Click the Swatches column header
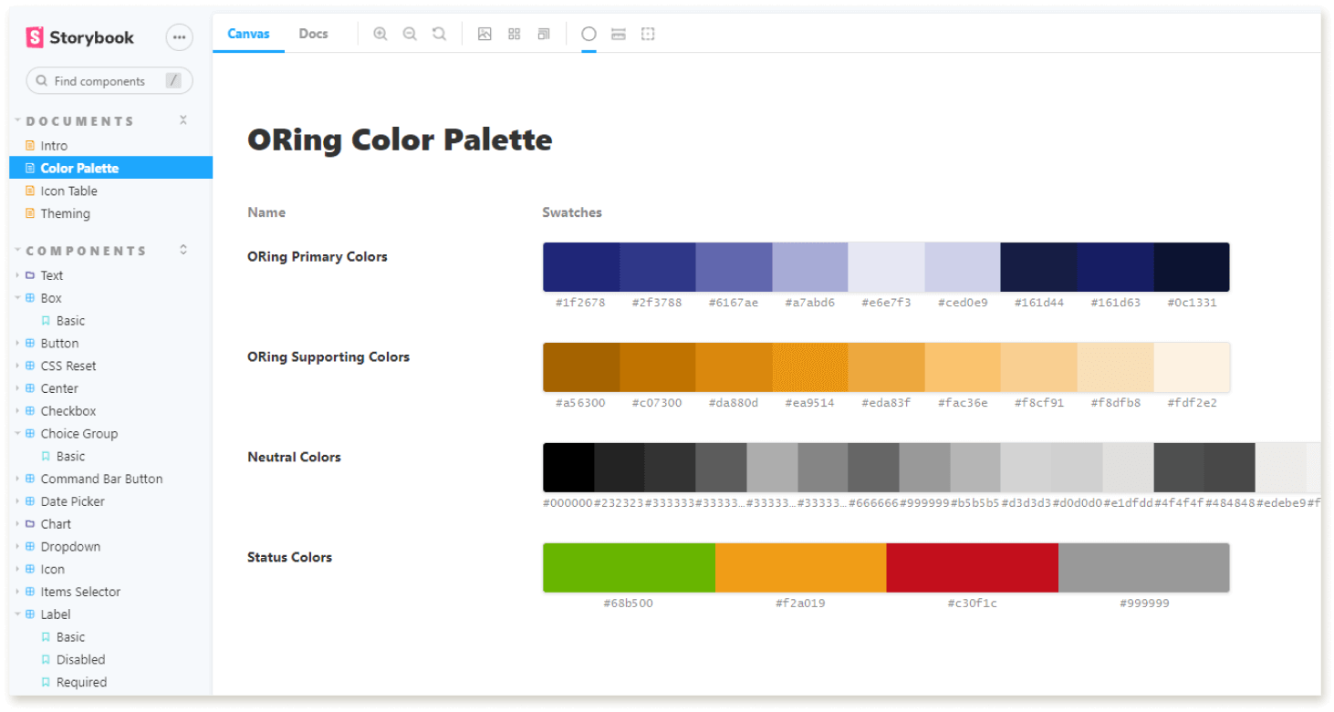 pos(572,212)
